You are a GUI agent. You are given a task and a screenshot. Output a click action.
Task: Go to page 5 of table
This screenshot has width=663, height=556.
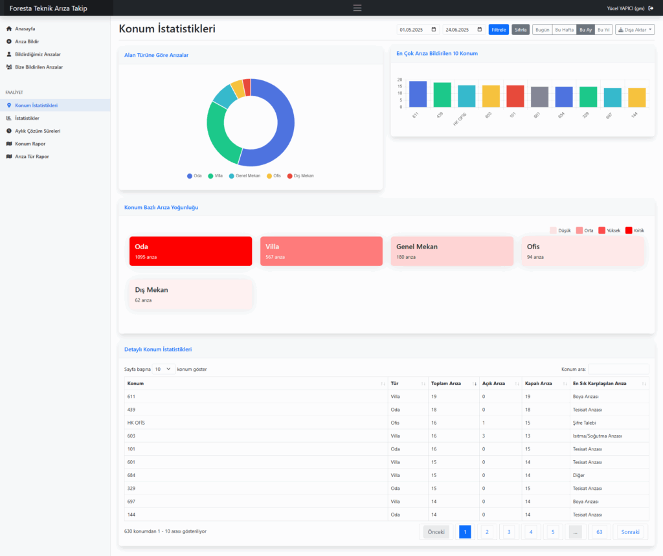[x=553, y=532]
